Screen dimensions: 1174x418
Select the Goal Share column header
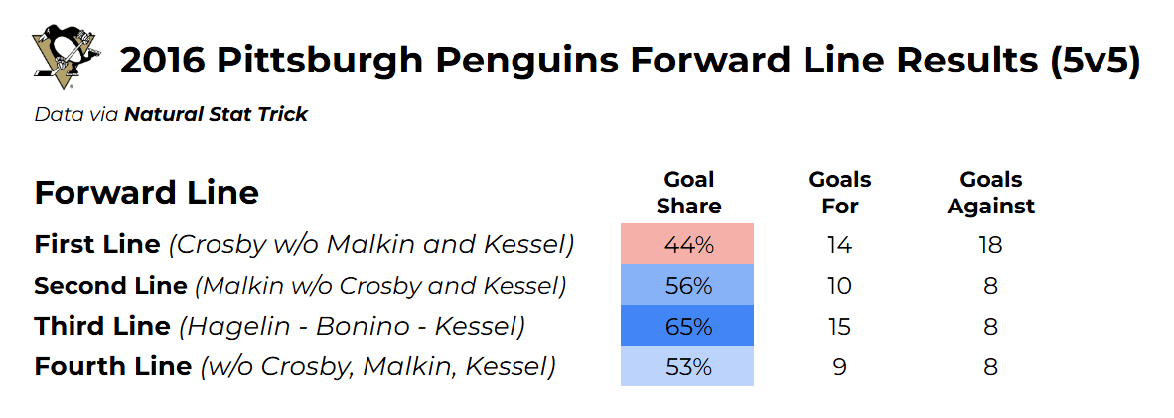coord(688,193)
